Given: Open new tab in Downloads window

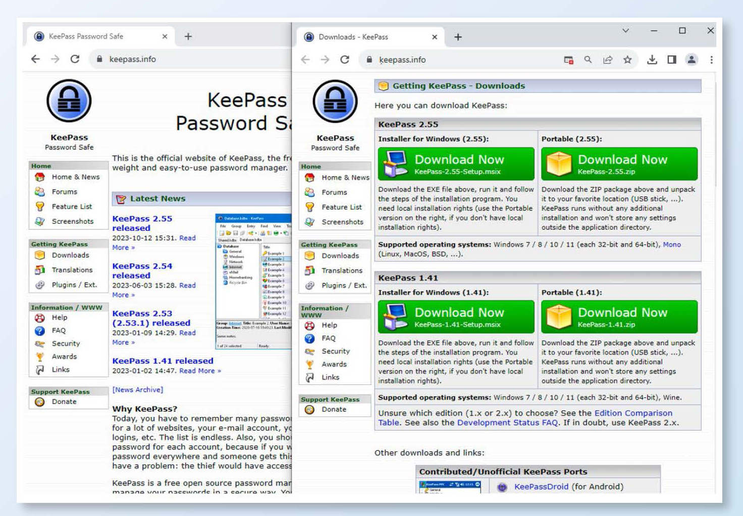Looking at the screenshot, I should pos(458,37).
